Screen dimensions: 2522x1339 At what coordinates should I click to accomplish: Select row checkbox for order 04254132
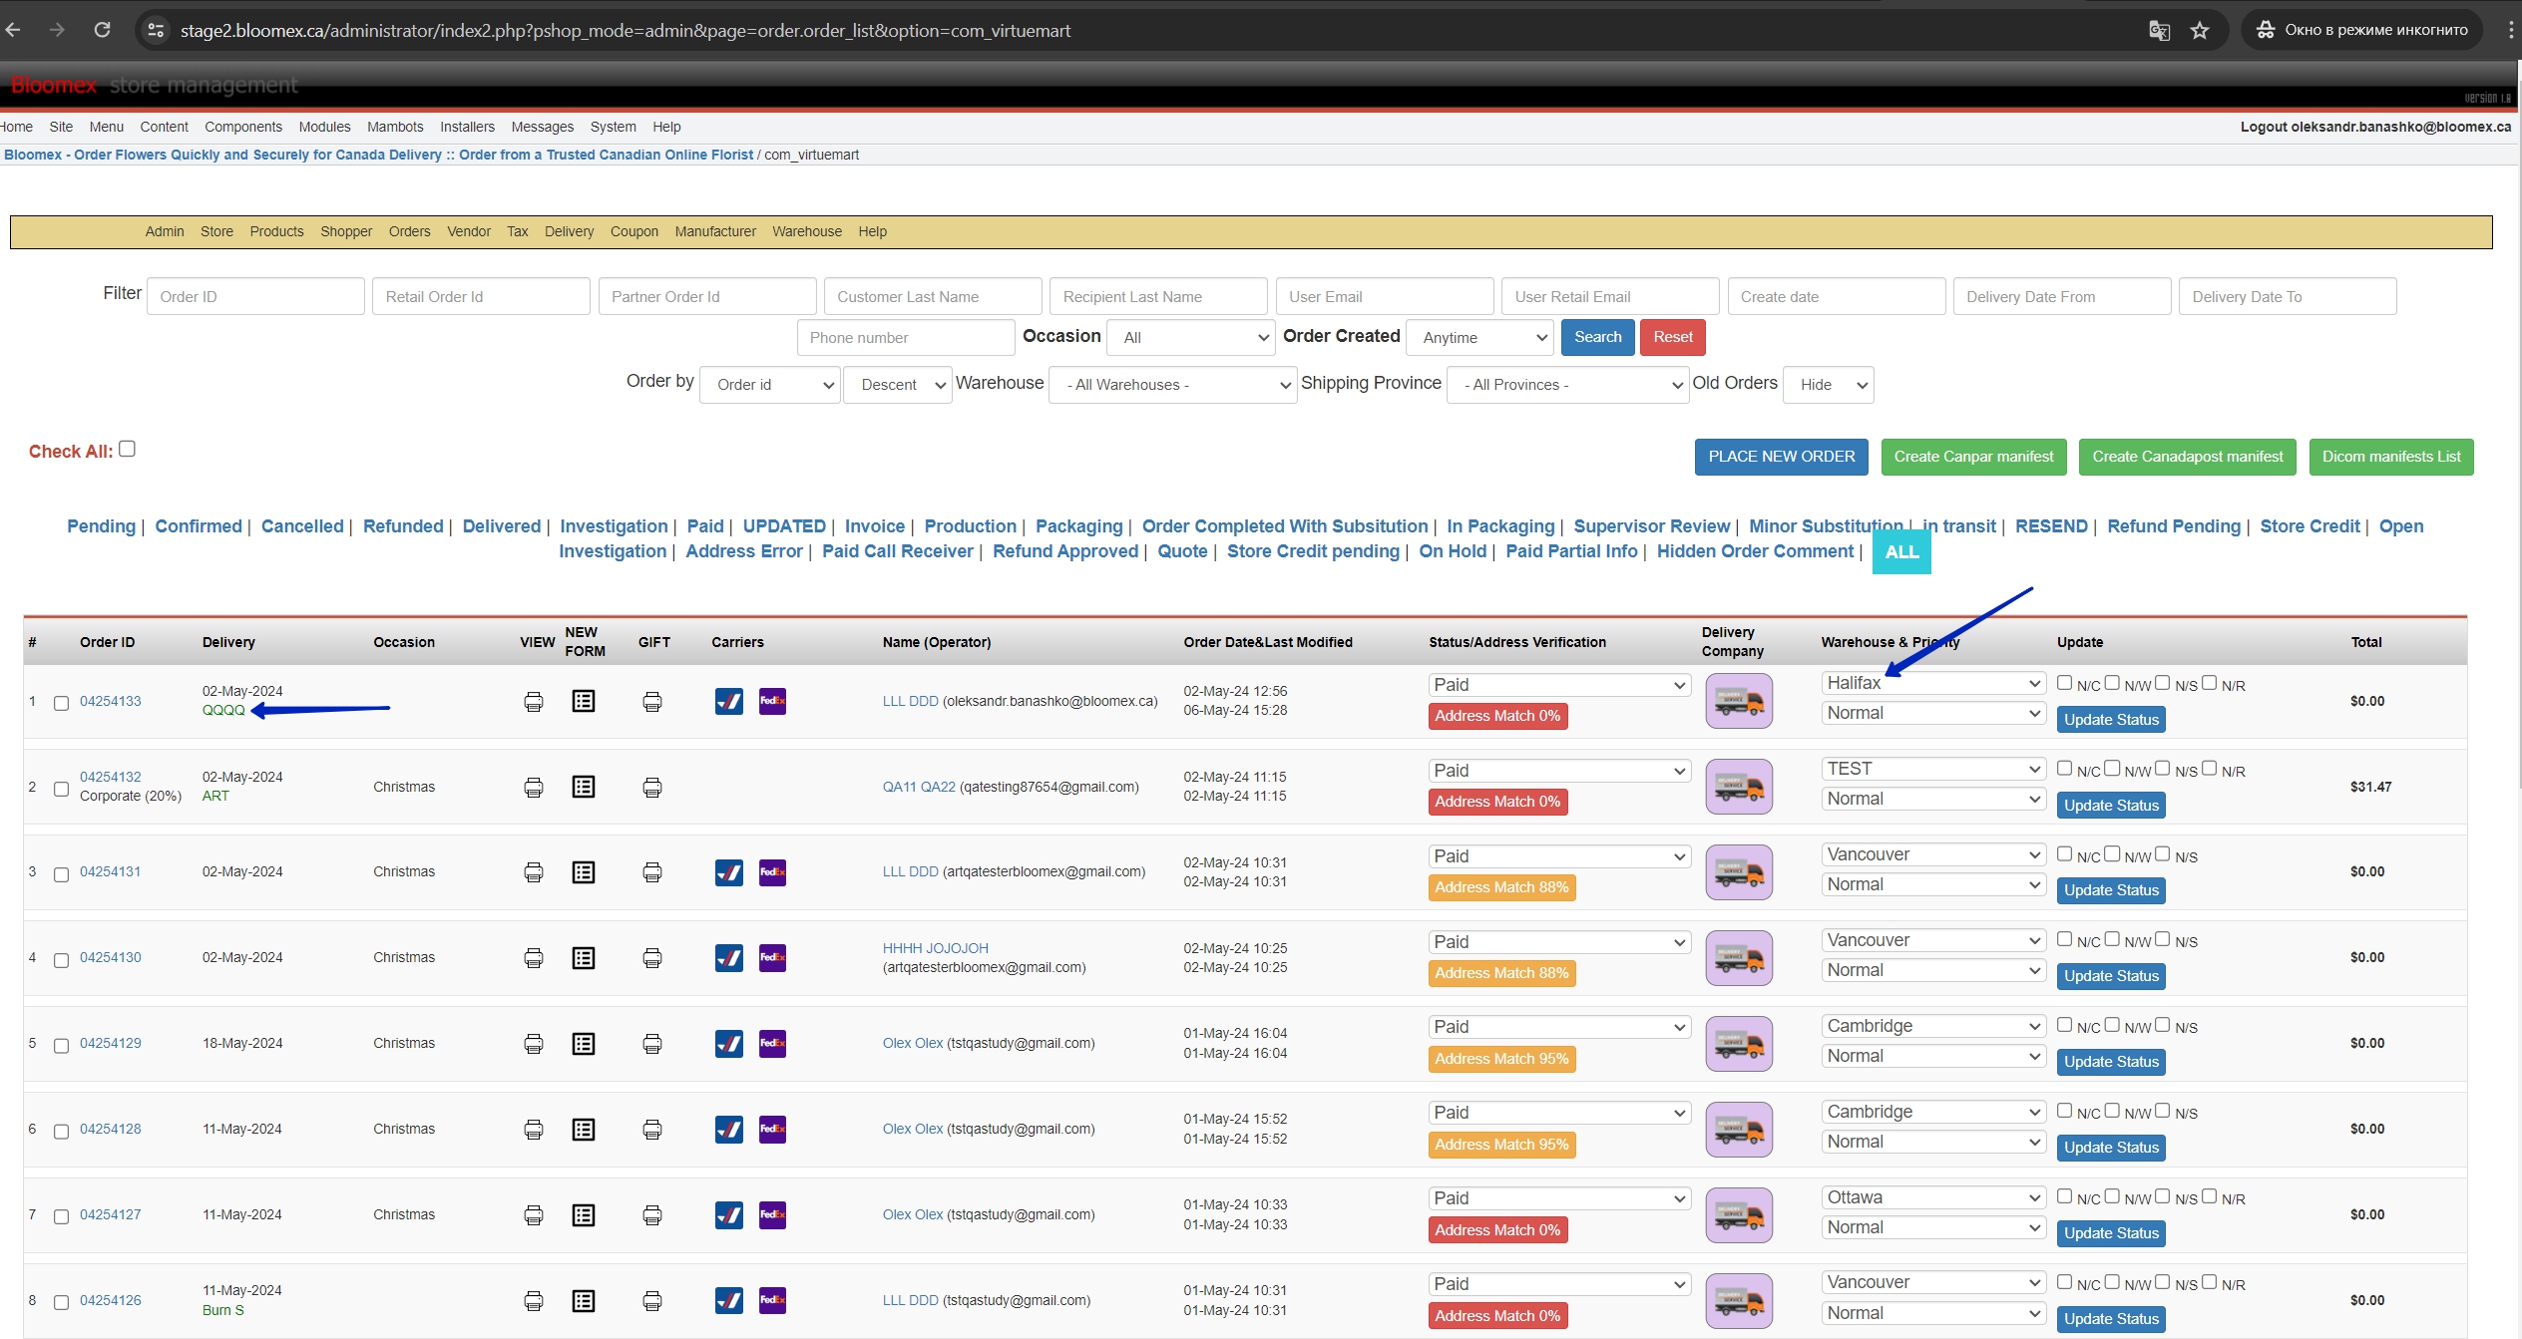coord(61,790)
